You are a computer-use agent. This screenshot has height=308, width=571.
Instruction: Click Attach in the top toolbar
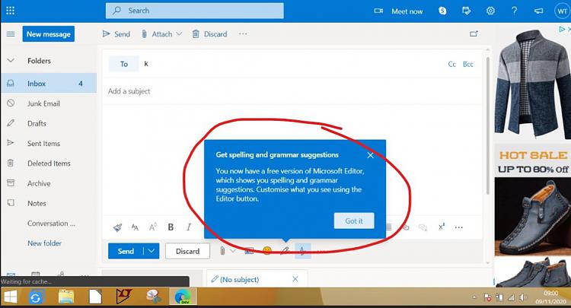click(x=157, y=33)
